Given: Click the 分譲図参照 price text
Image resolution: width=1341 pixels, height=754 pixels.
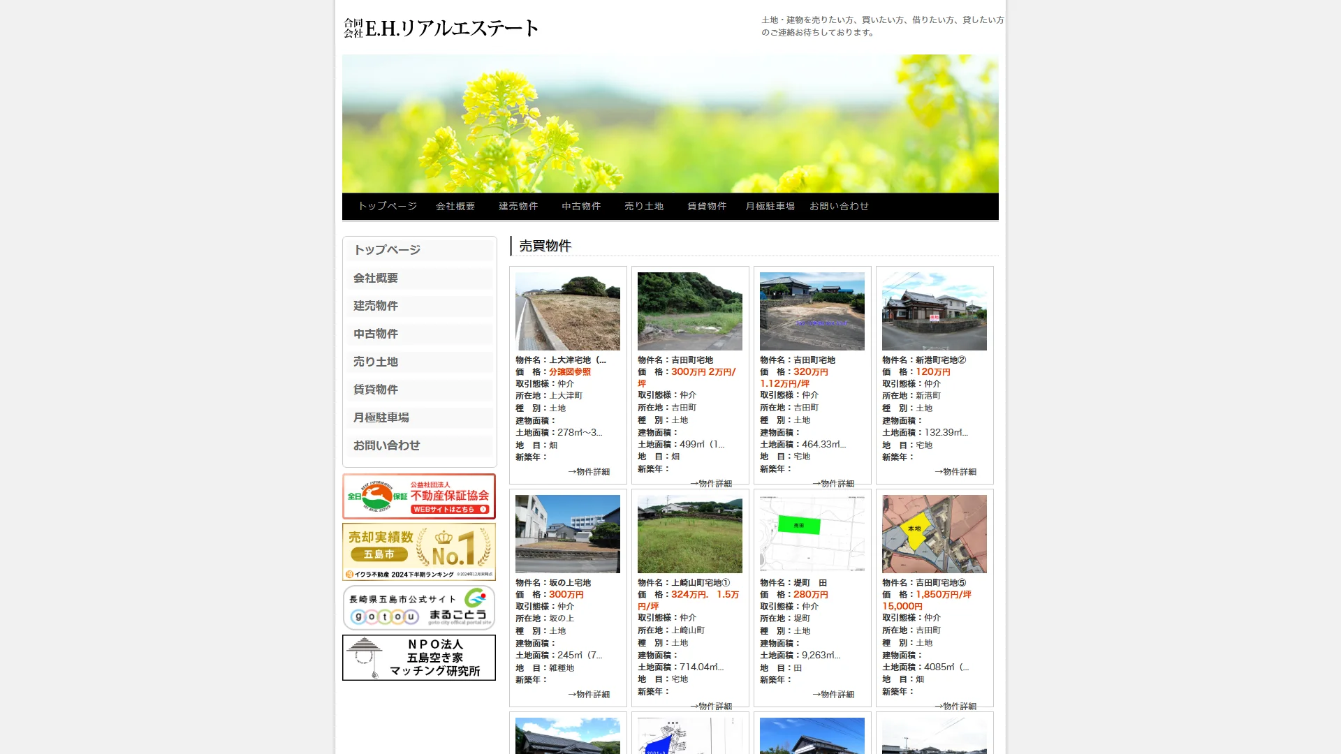Looking at the screenshot, I should [x=570, y=372].
